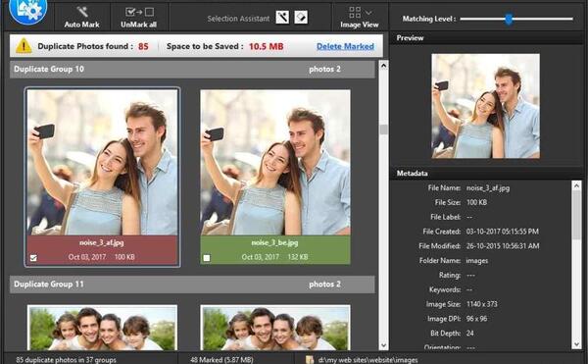Select the second family photo in Group 11
The image size is (588, 364).
pyautogui.click(x=275, y=328)
